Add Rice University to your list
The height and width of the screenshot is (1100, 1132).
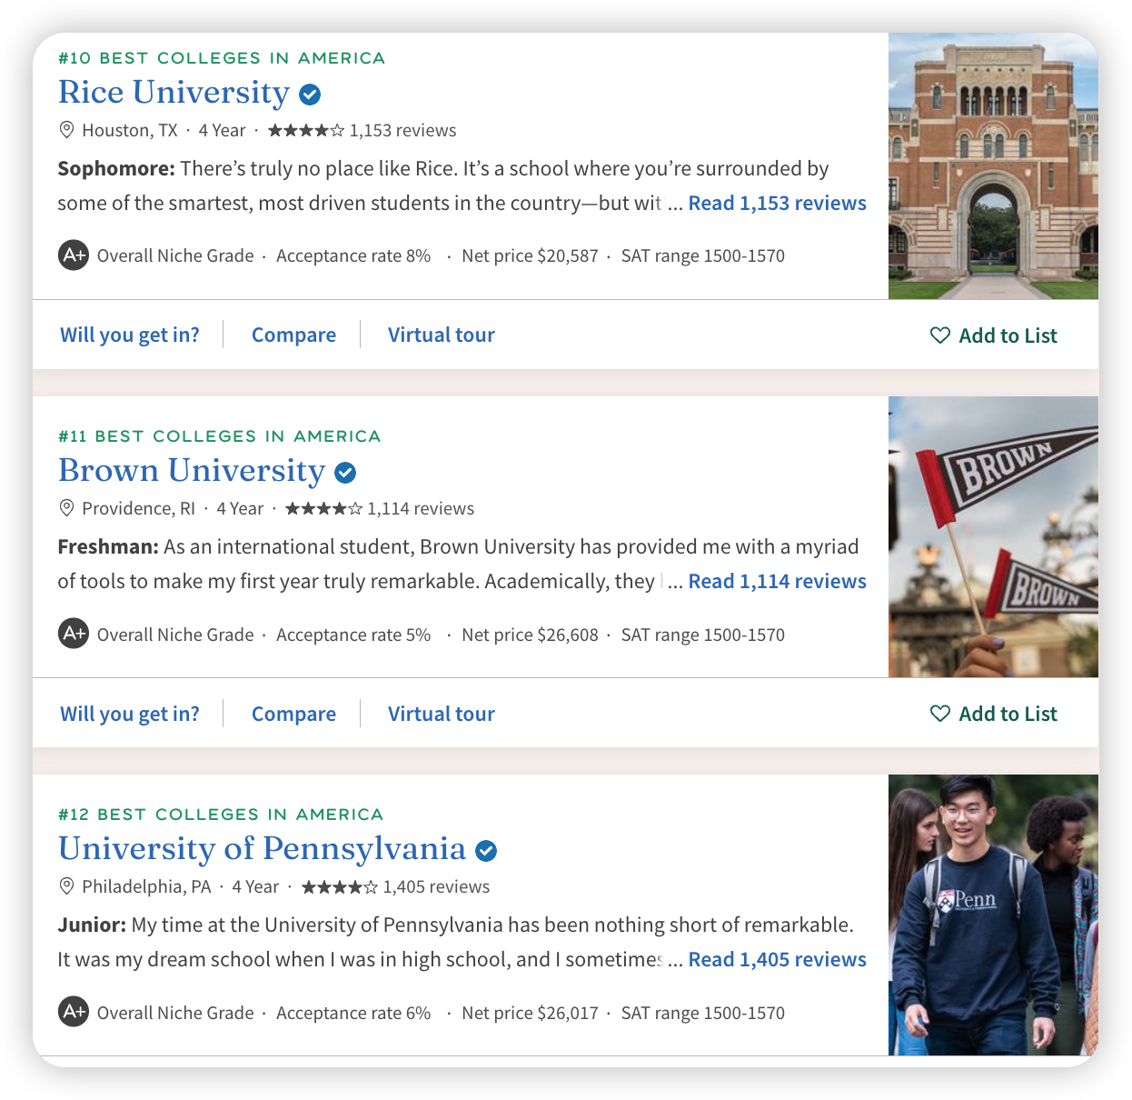993,335
